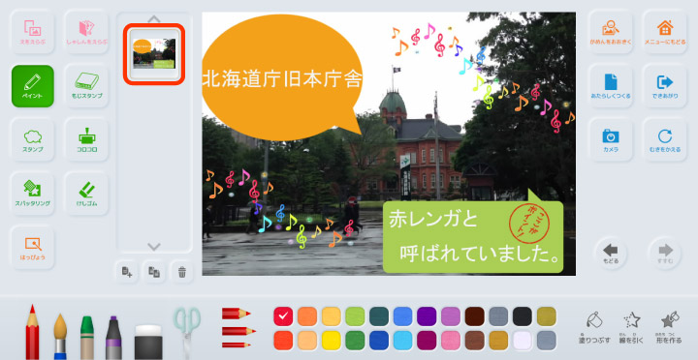Choose the スパッタリング spattering tool
Image resolution: width=698 pixels, height=360 pixels.
coord(33,194)
